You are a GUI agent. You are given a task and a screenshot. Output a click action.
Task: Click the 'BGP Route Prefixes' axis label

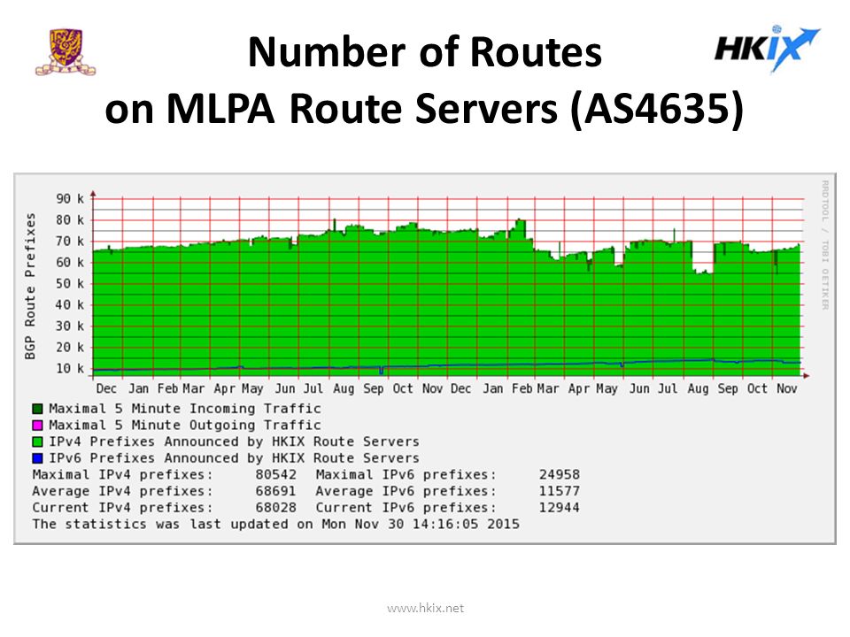30,286
